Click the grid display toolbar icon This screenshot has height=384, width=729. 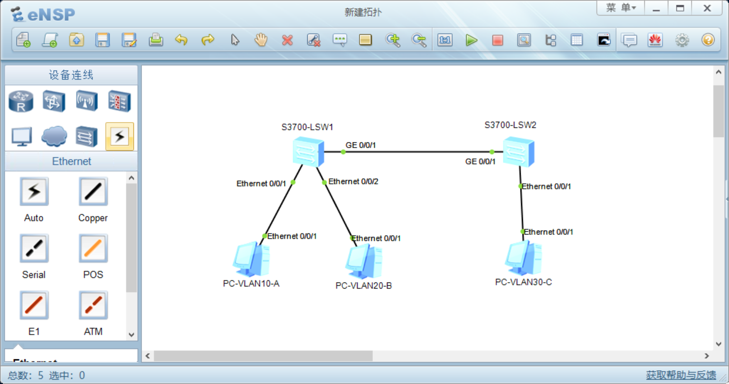pyautogui.click(x=577, y=40)
